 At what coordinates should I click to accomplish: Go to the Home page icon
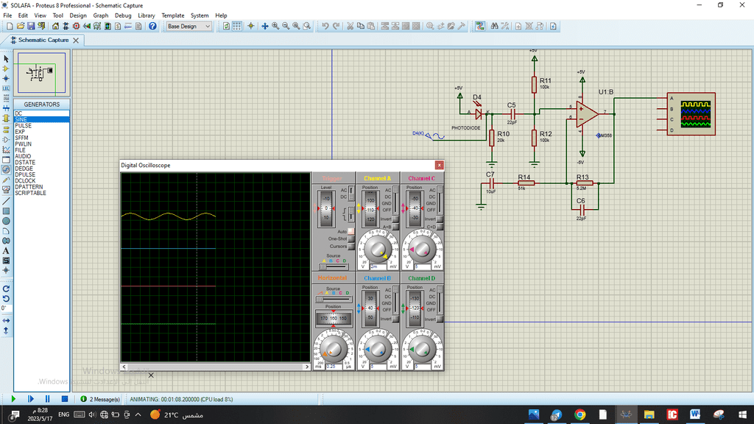pos(55,26)
